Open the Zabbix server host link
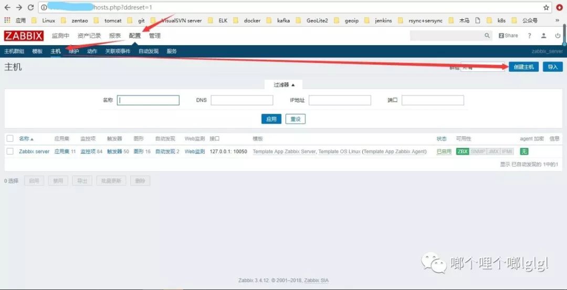Image resolution: width=567 pixels, height=290 pixels. tap(34, 152)
